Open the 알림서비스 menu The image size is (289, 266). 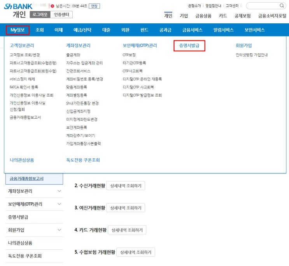(223, 30)
